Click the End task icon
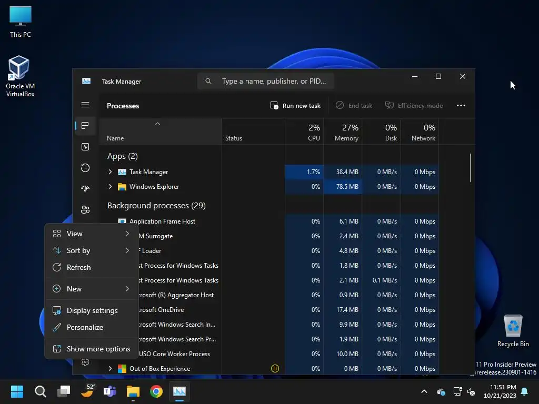The height and width of the screenshot is (404, 539). (x=340, y=105)
